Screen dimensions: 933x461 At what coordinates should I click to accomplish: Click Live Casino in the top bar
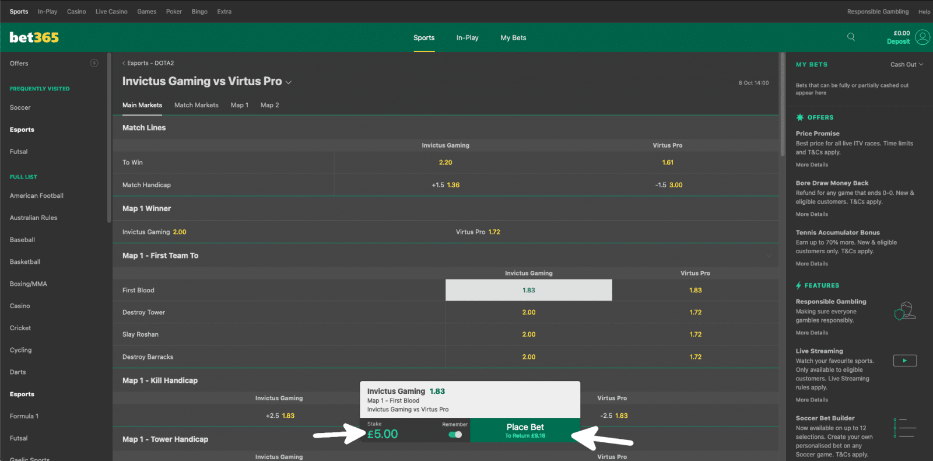(x=111, y=12)
